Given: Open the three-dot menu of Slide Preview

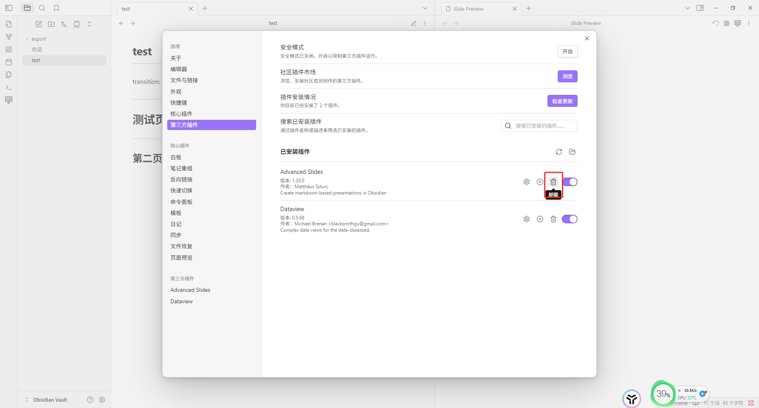Looking at the screenshot, I should pos(749,23).
